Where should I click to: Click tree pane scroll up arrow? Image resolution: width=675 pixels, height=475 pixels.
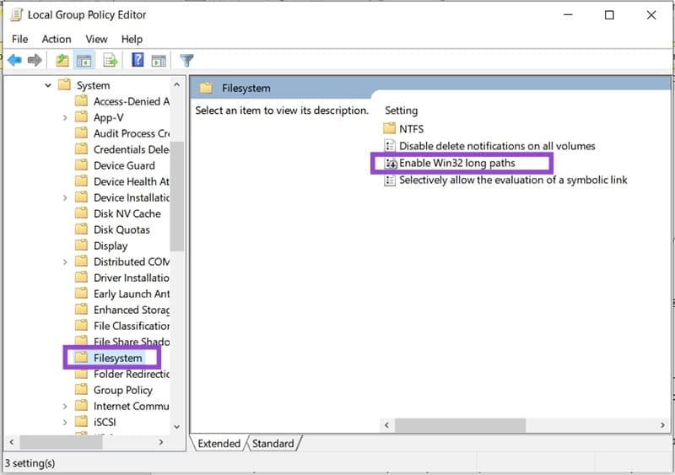tap(177, 85)
